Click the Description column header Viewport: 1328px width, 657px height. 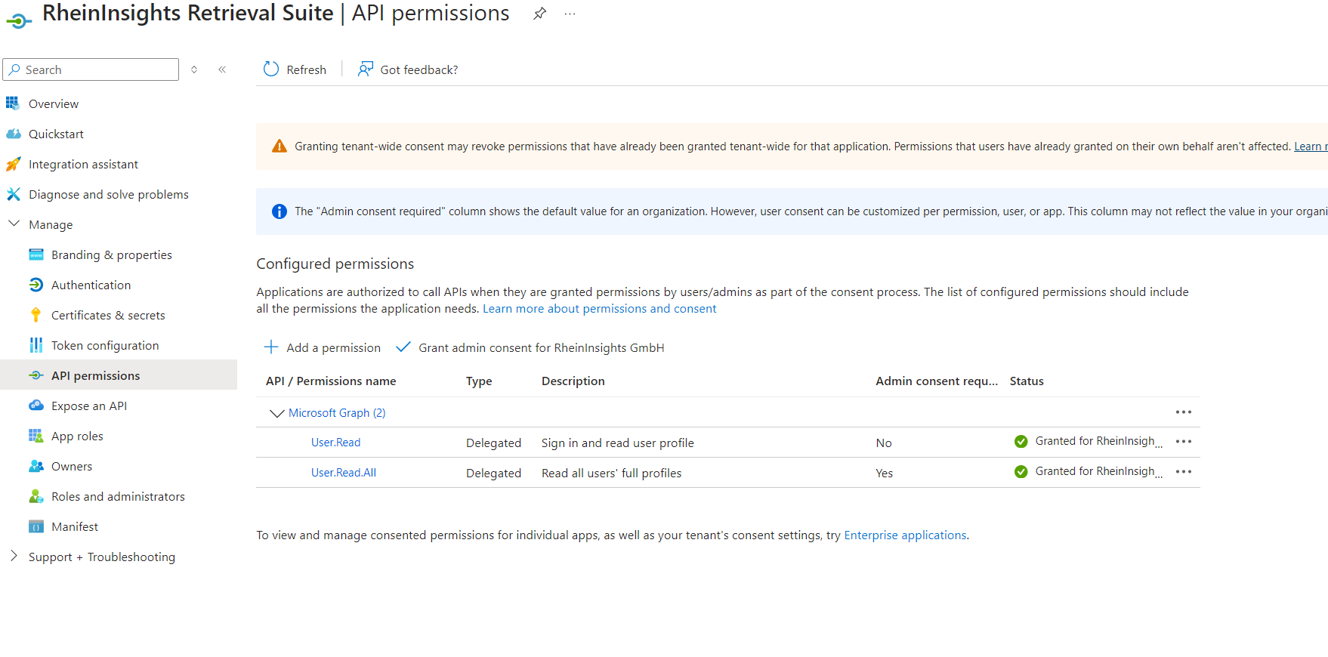pyautogui.click(x=573, y=381)
